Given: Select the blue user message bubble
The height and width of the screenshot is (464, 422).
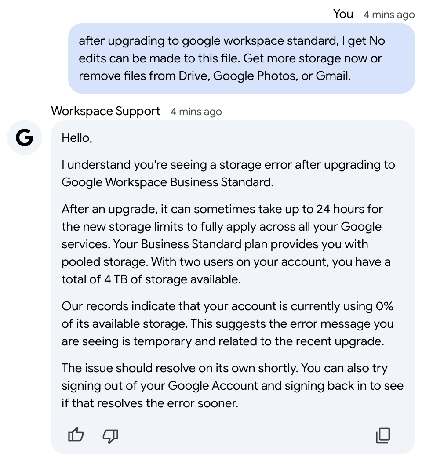Looking at the screenshot, I should coord(241,58).
